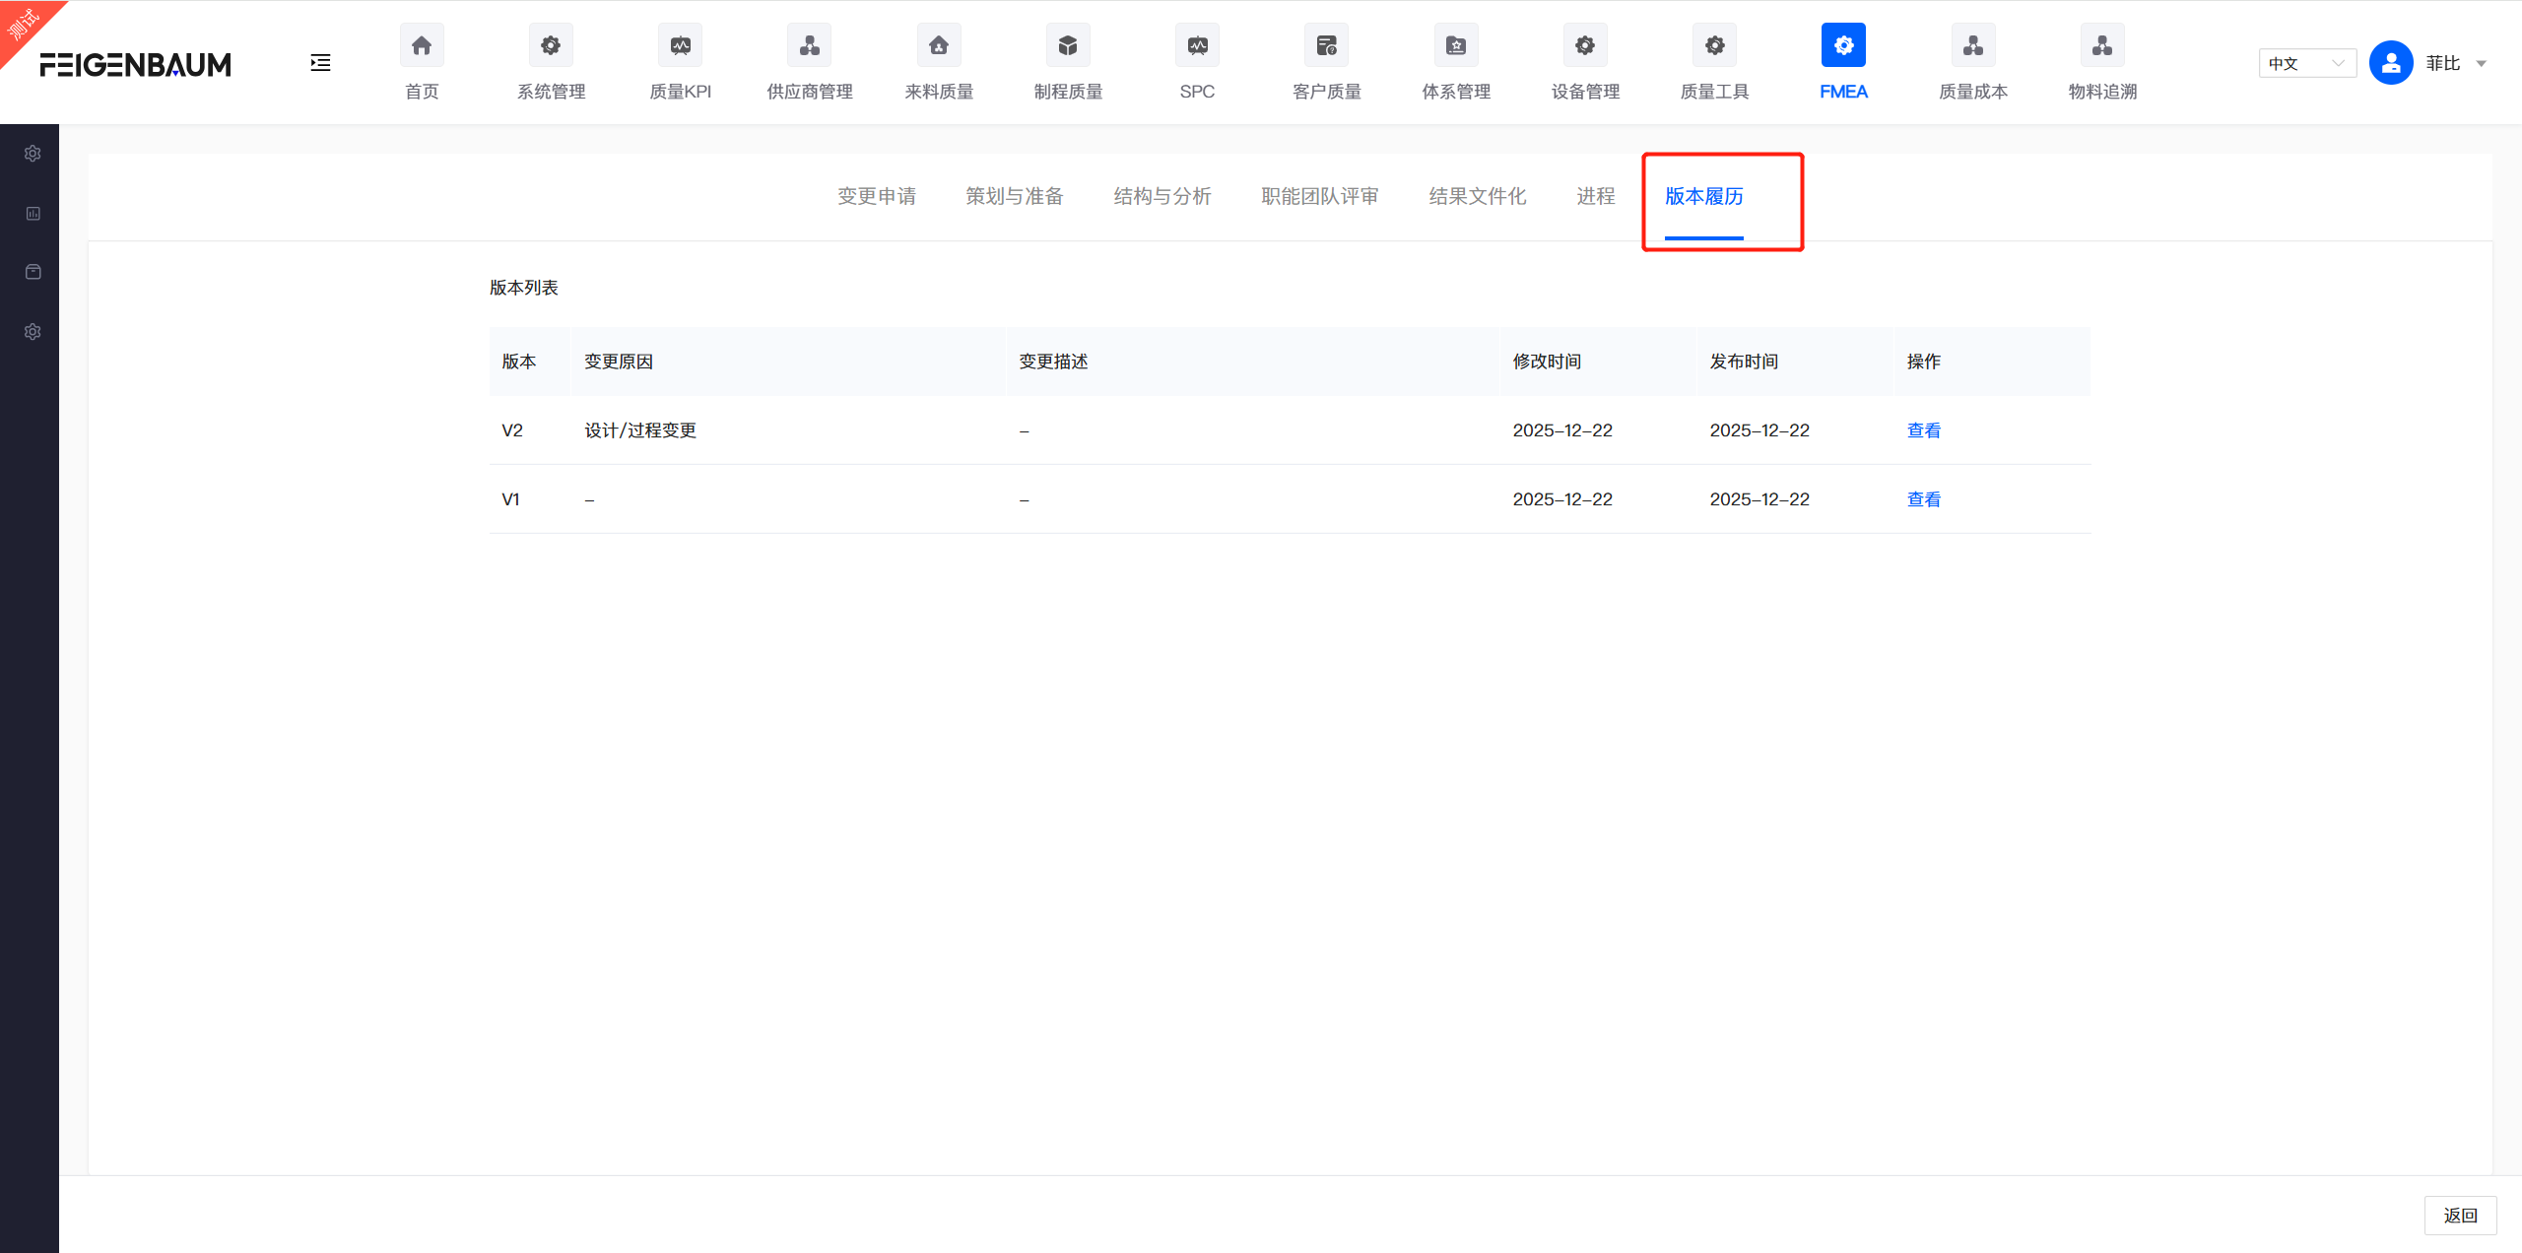The image size is (2522, 1253).
Task: View version V2 via 查看 link
Action: (1923, 430)
